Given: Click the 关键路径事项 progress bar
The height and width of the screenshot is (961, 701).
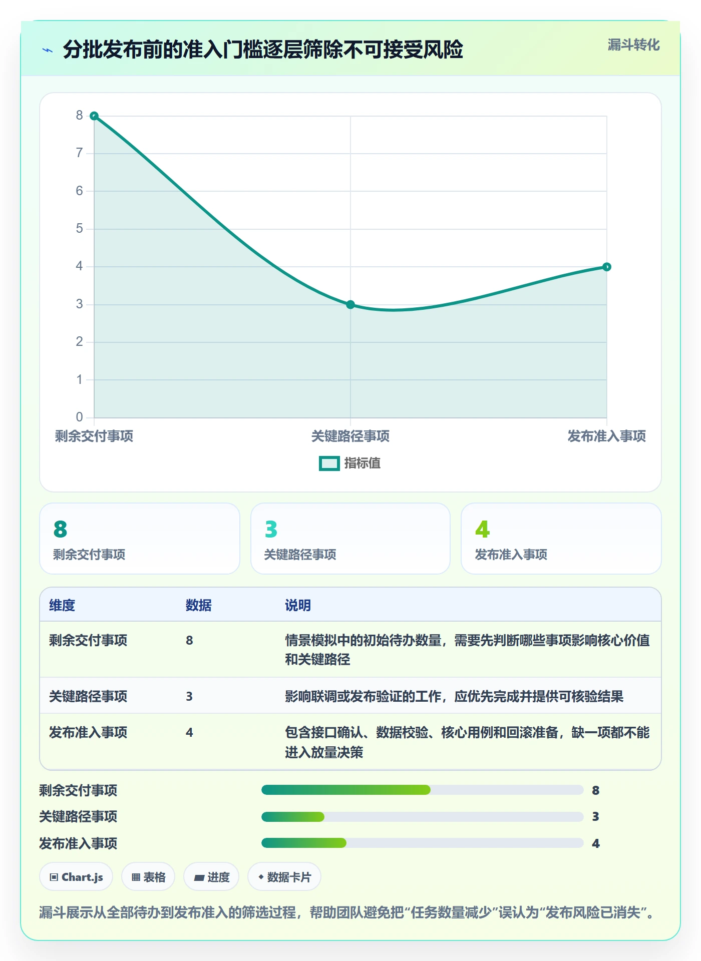Looking at the screenshot, I should tap(423, 817).
